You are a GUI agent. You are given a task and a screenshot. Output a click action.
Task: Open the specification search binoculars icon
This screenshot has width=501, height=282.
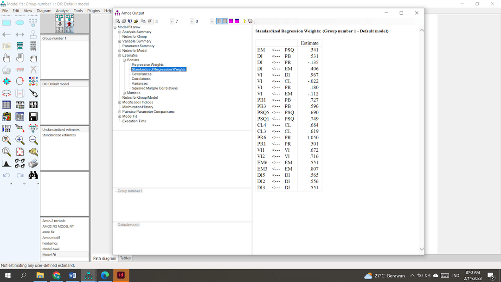click(33, 175)
